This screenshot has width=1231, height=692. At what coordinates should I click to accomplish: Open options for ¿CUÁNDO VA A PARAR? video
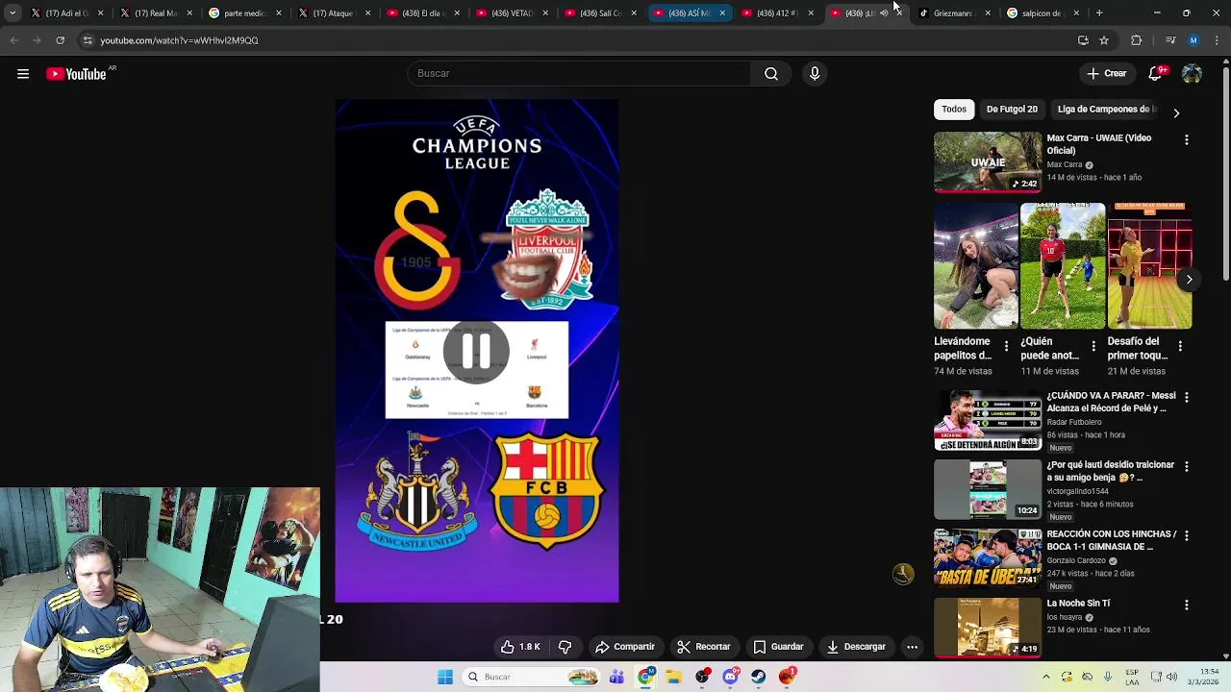(1186, 397)
